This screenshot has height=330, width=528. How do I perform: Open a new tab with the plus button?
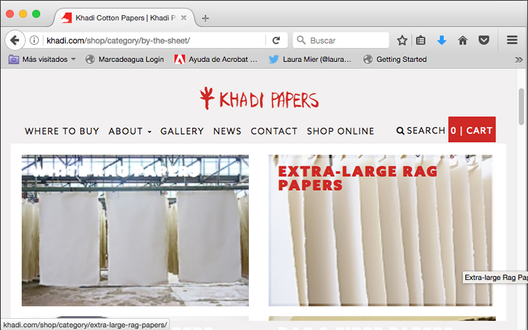[205, 18]
